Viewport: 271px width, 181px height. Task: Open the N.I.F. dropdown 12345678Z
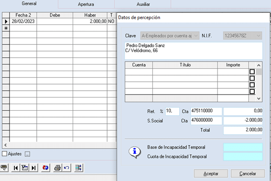242,35
